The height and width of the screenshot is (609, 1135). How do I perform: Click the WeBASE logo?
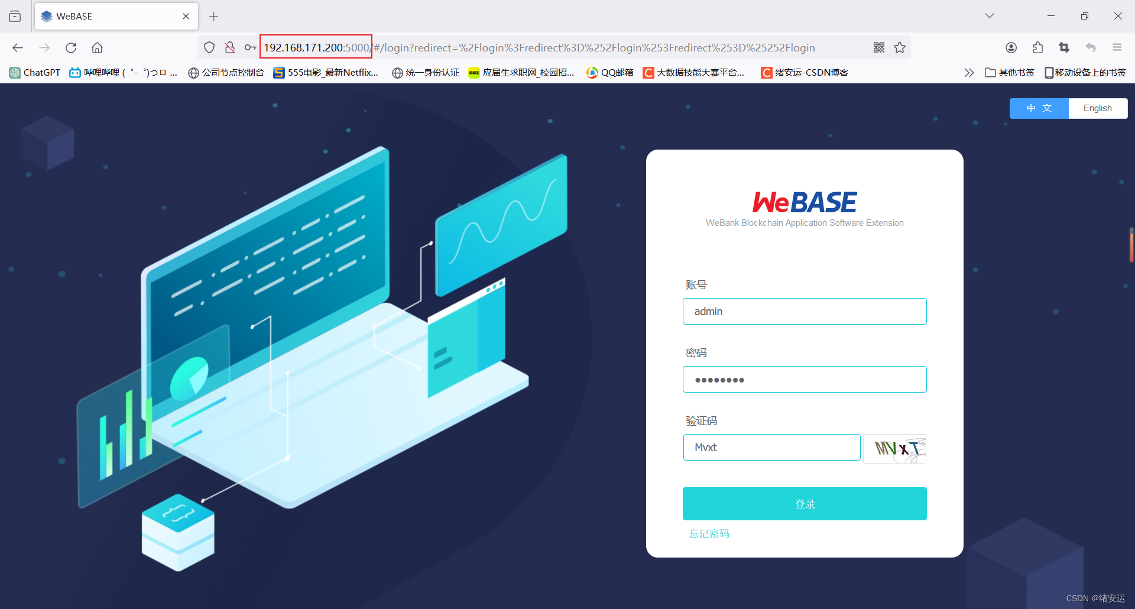tap(805, 202)
